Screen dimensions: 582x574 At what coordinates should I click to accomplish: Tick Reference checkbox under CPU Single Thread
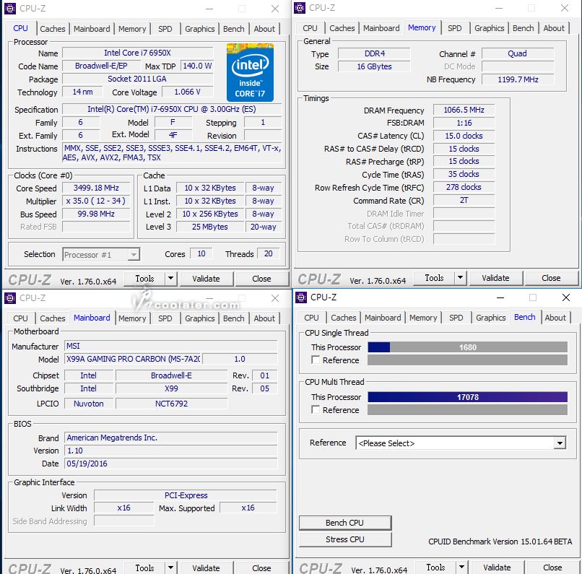click(x=316, y=360)
